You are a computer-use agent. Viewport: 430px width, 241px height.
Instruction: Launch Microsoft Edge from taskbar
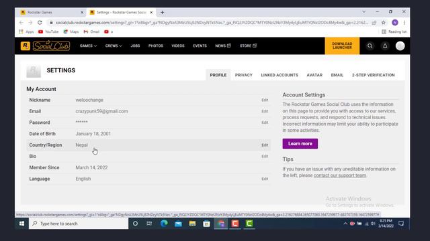pyautogui.click(x=164, y=224)
